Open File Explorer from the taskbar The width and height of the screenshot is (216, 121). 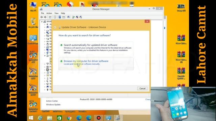click(x=50, y=118)
